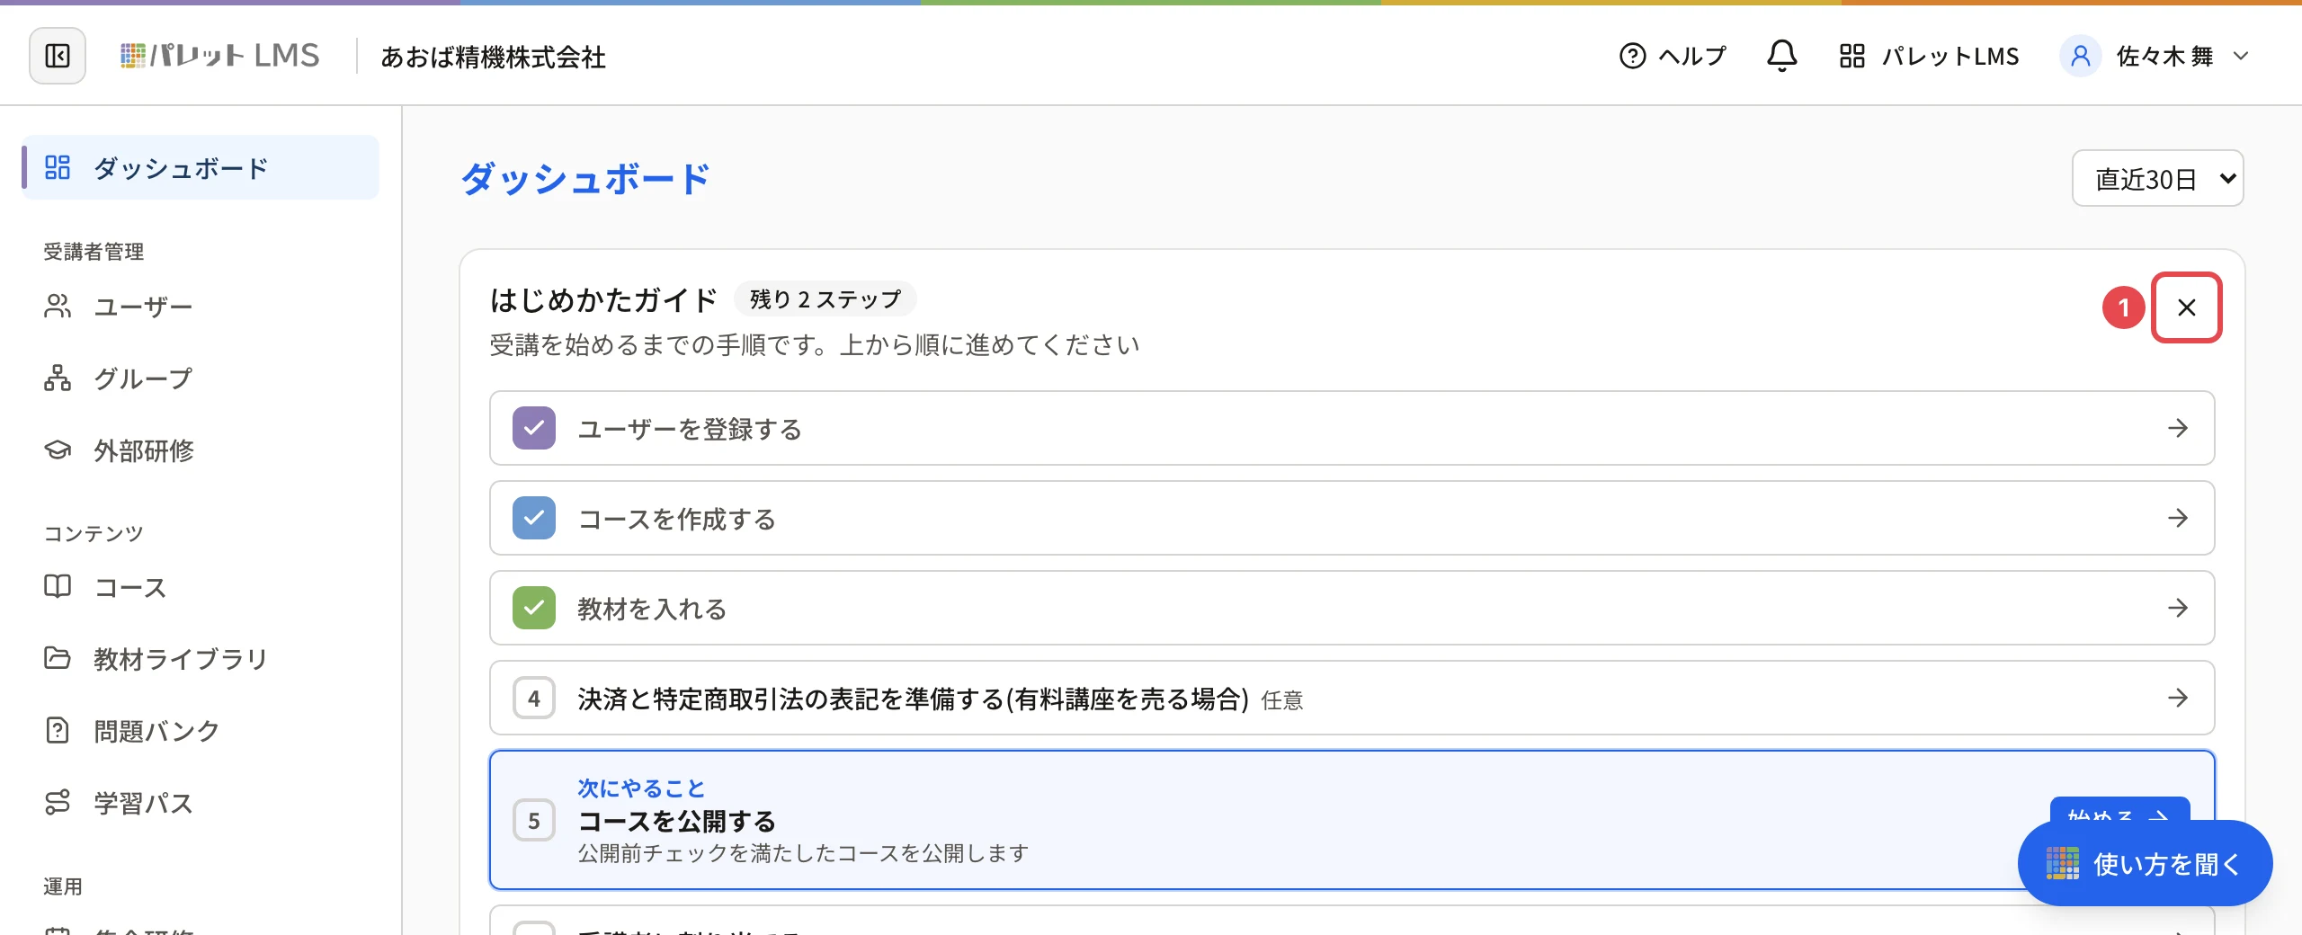
Task: Open the 使い方を聞く assistant button
Action: (x=2145, y=863)
